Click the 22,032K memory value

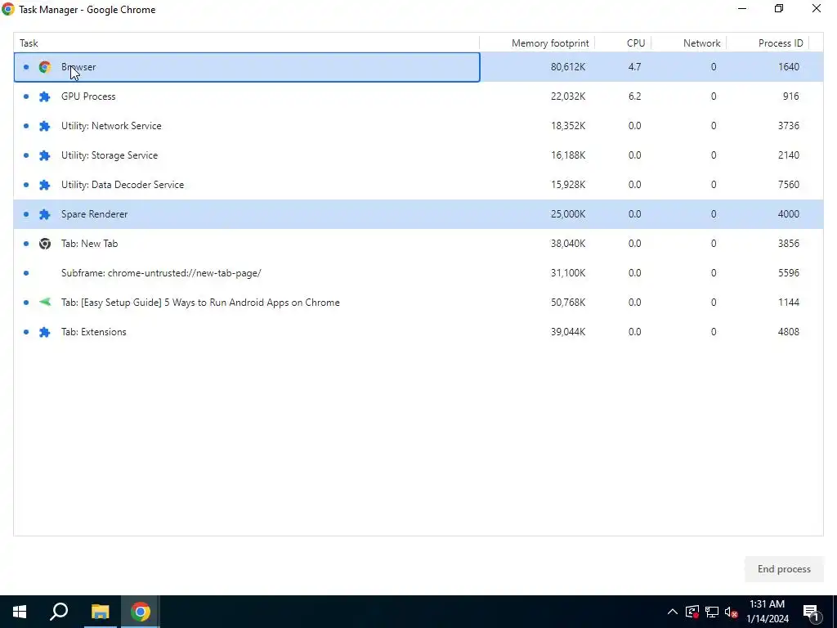568,96
